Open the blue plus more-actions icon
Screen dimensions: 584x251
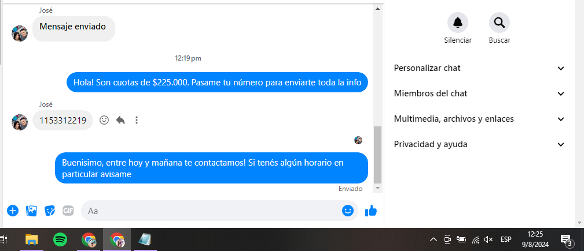pyautogui.click(x=13, y=211)
